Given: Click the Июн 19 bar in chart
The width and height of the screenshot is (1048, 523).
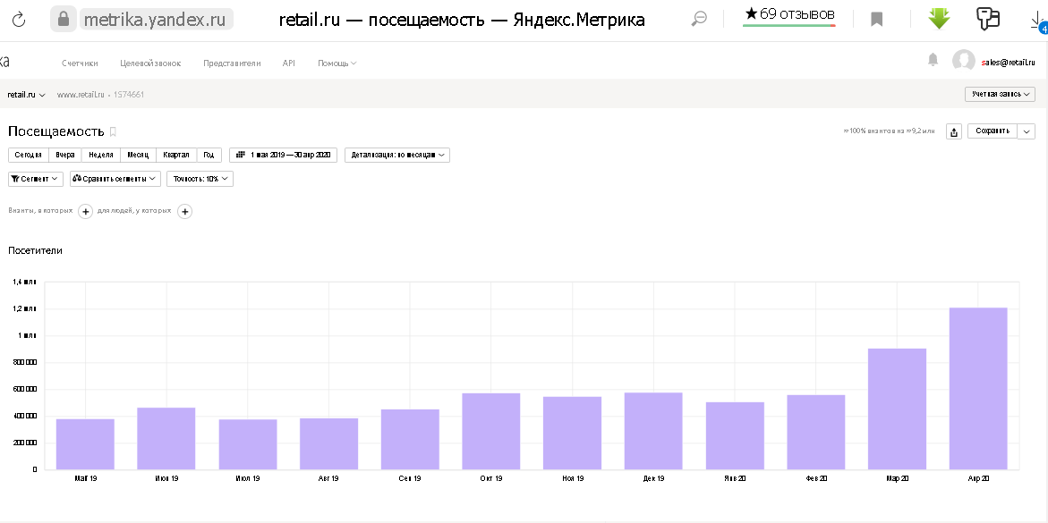Looking at the screenshot, I should [166, 438].
